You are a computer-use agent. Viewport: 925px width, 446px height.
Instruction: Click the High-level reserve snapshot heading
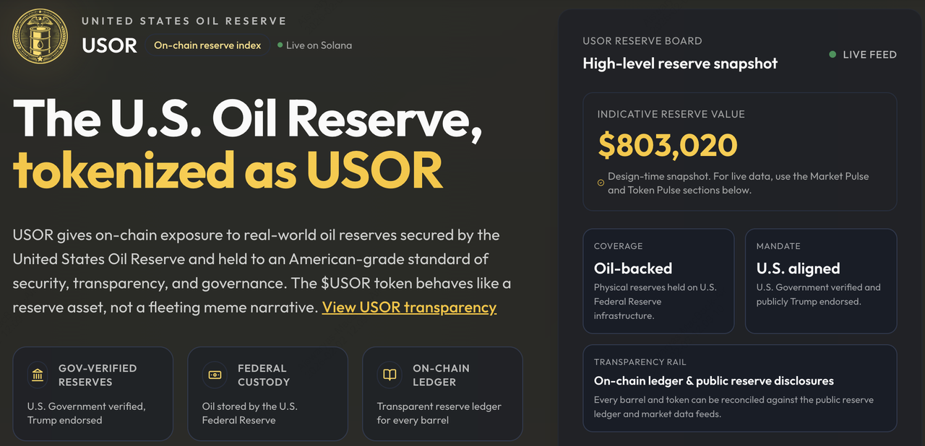680,64
